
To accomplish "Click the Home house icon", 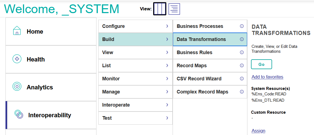I will point(17,31).
